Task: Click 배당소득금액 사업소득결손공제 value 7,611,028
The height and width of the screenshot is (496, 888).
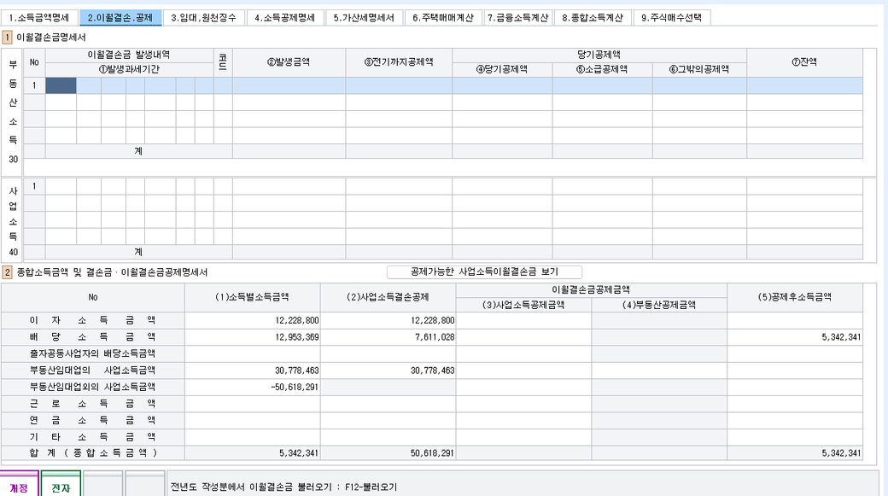Action: (388, 337)
